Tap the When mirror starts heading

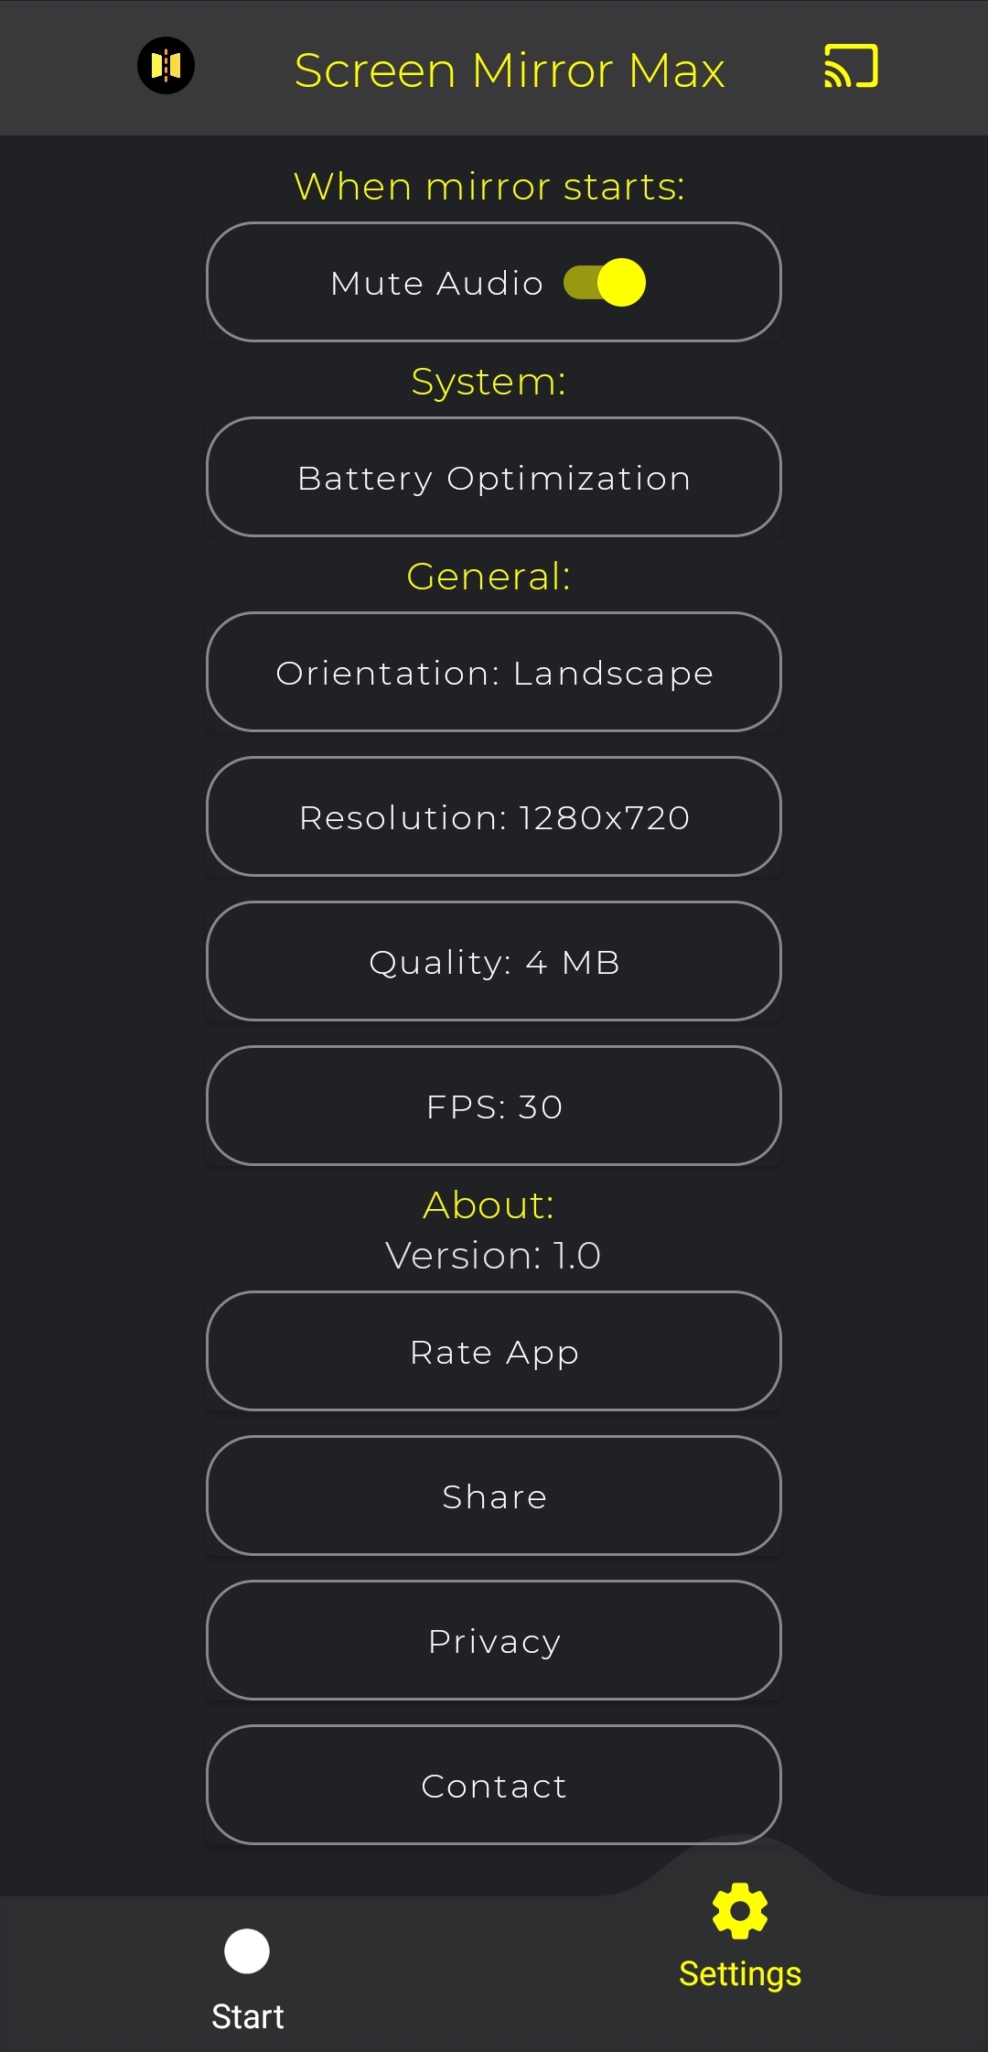489,187
